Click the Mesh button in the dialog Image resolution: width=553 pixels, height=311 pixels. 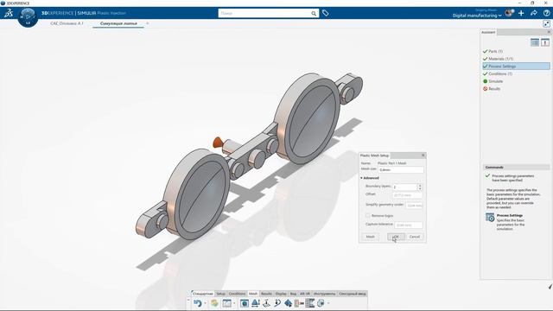pos(371,237)
